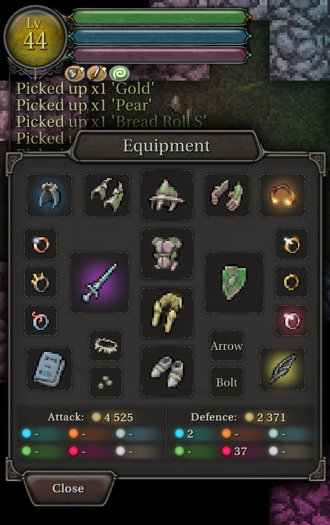This screenshot has height=525, width=330.
Task: Click the hooded cape equipment slot
Action: (49, 195)
